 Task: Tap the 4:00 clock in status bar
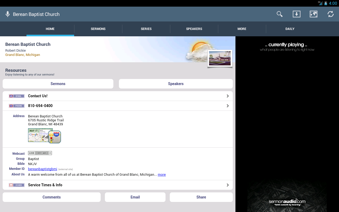(333, 3)
